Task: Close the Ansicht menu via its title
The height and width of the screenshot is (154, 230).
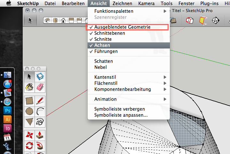Action: (x=99, y=4)
